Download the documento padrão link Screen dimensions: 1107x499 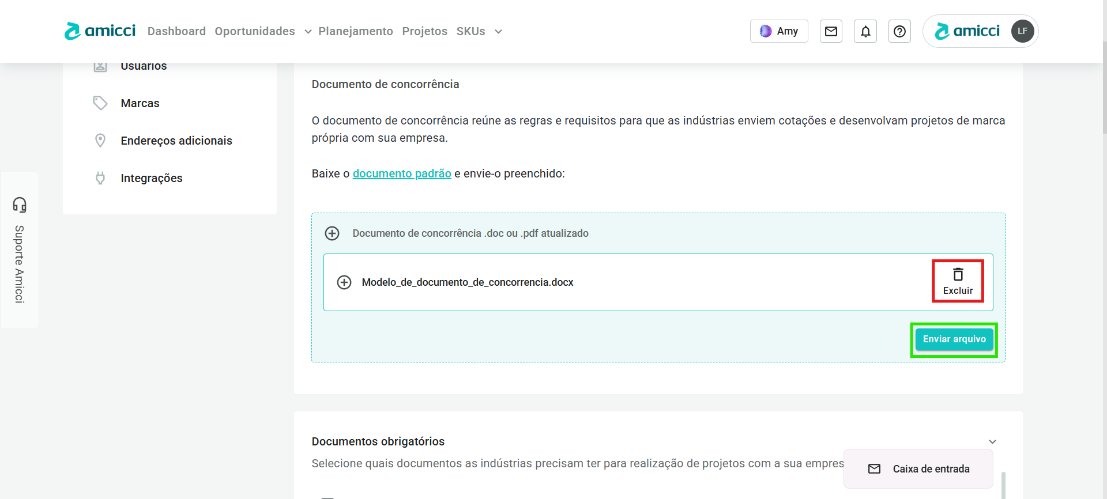coord(402,173)
